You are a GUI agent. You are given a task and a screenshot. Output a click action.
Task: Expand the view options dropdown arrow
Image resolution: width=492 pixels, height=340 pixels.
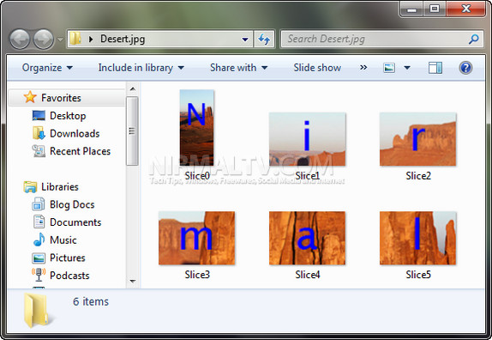tap(407, 68)
